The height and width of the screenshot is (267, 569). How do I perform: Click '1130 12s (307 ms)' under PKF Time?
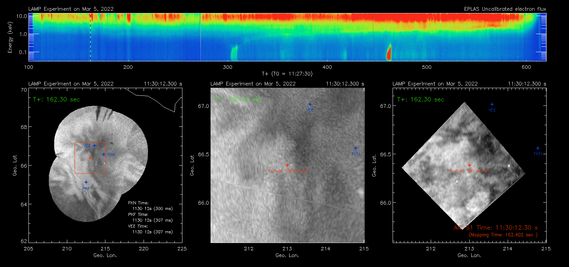pyautogui.click(x=153, y=220)
